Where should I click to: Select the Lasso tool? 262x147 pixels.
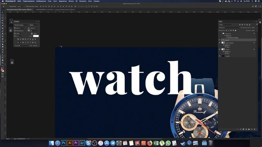pyautogui.click(x=2, y=18)
